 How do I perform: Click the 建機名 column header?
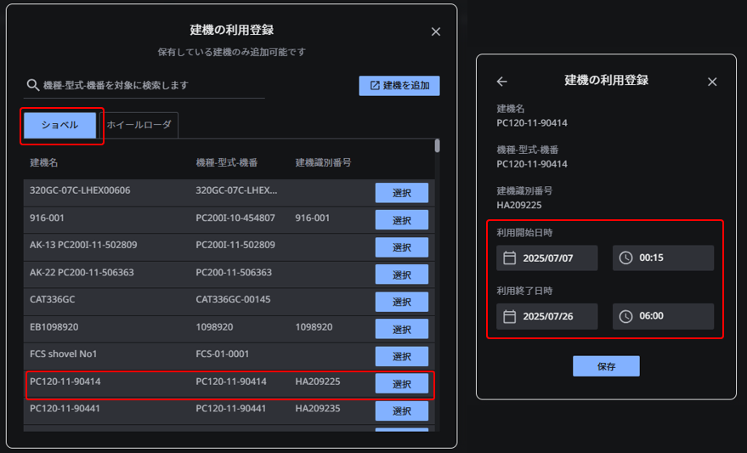pos(44,163)
